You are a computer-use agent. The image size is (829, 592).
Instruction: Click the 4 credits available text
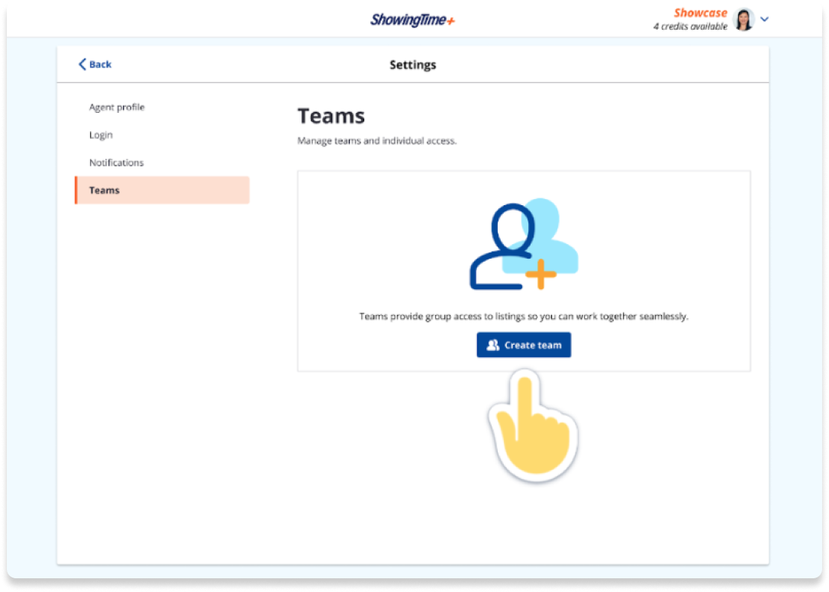[689, 27]
